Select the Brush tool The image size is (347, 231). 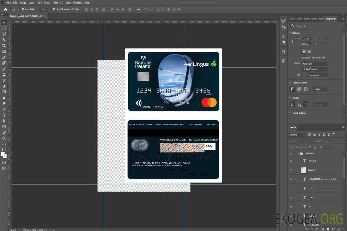click(x=4, y=69)
